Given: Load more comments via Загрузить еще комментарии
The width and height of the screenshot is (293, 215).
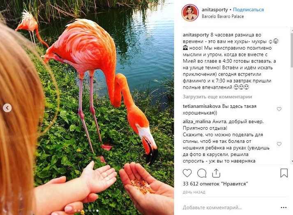Looking at the screenshot, I should tap(217, 97).
